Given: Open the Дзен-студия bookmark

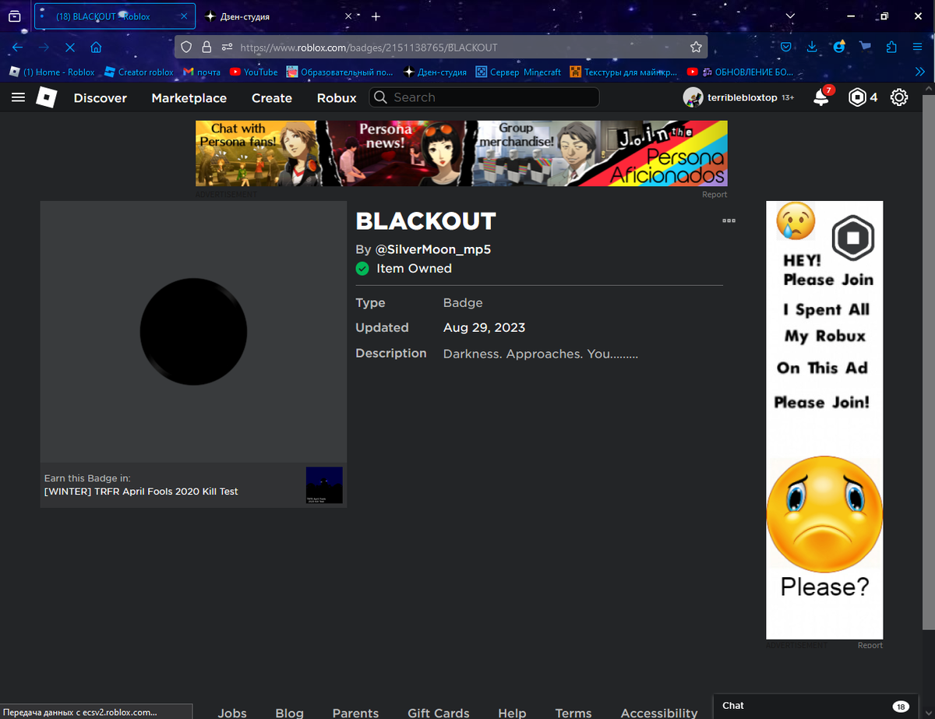Looking at the screenshot, I should [x=435, y=72].
